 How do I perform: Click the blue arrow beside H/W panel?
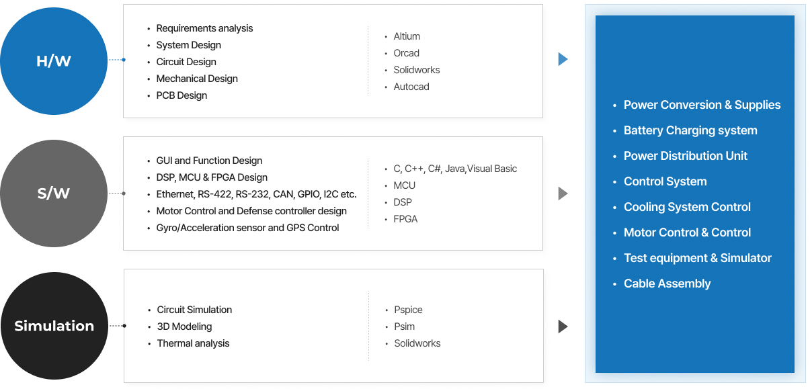tap(563, 59)
